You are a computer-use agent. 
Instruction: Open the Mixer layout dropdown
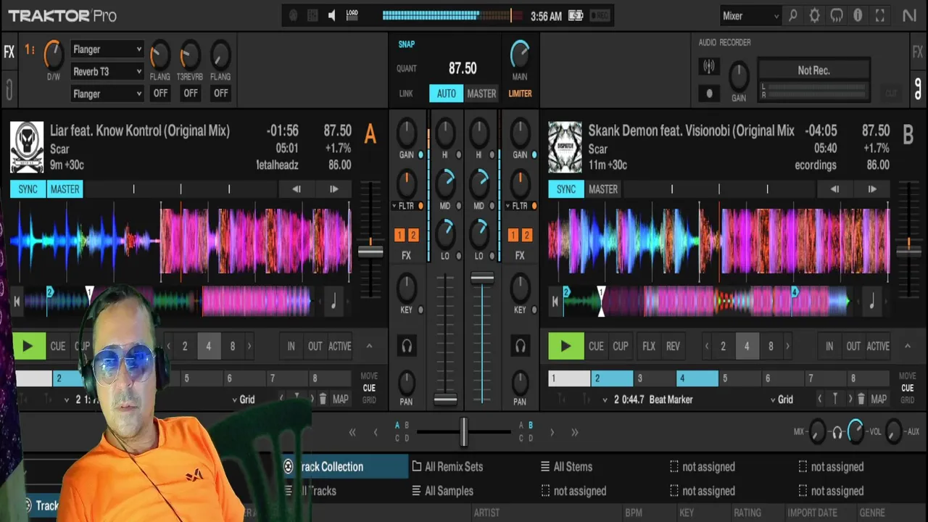pyautogui.click(x=751, y=15)
